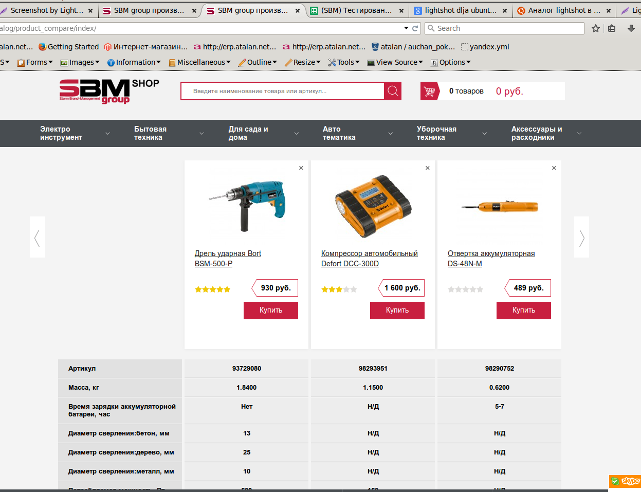The width and height of the screenshot is (641, 492).
Task: Open the bookmarks list icon in toolbar
Action: click(612, 28)
